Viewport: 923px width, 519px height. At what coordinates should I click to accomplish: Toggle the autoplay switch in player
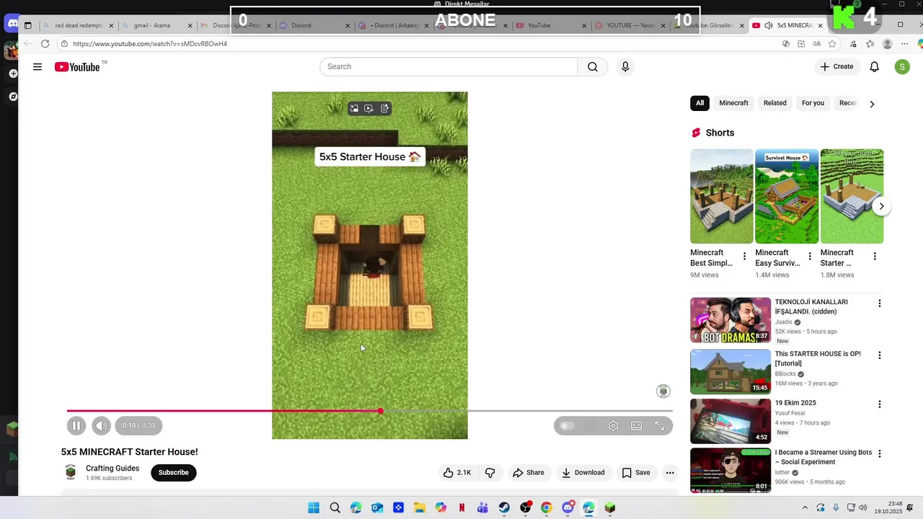(568, 426)
